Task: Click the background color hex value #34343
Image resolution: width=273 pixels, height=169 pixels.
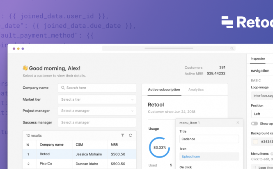Action: [x=267, y=142]
